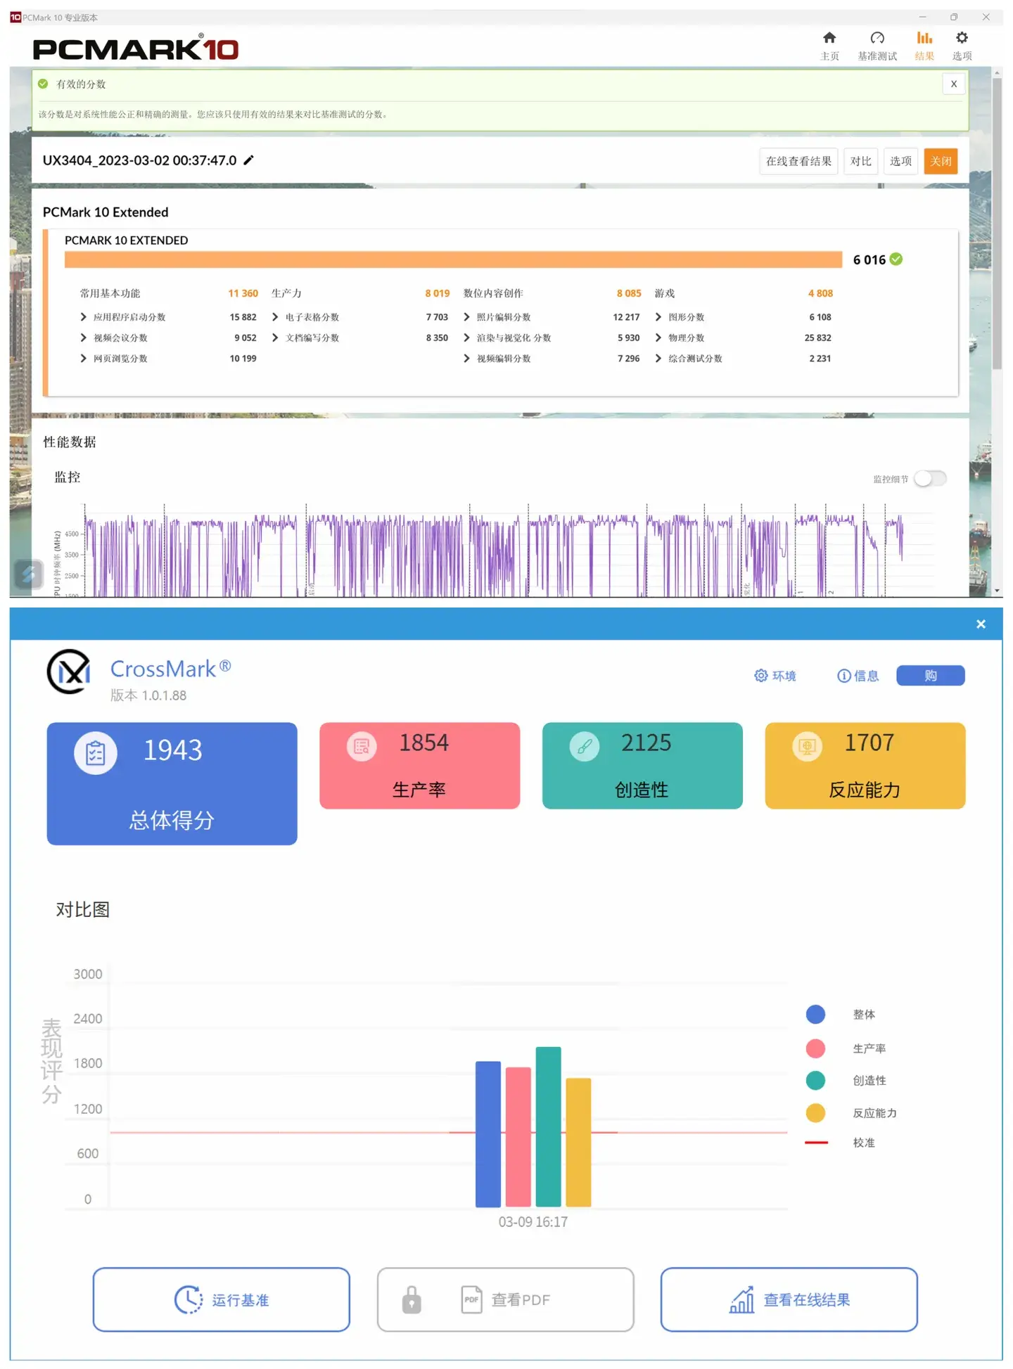The height and width of the screenshot is (1369, 1013).
Task: Expand 物理分数 row
Action: (658, 338)
